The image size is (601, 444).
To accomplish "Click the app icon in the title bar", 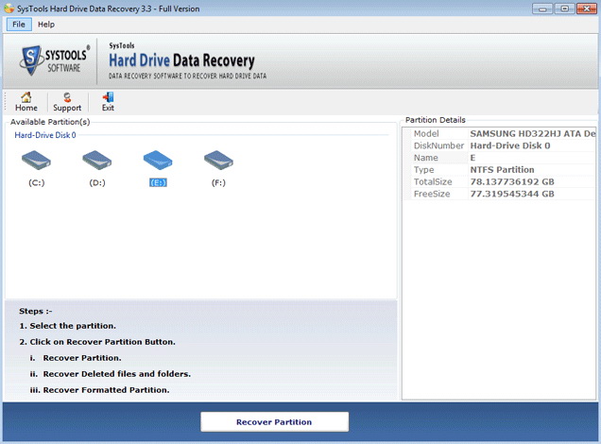I will click(x=9, y=9).
